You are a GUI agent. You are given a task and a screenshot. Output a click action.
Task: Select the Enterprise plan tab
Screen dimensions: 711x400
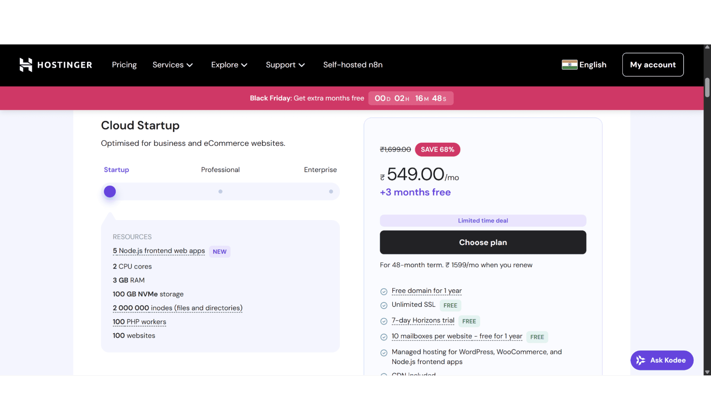coord(320,170)
